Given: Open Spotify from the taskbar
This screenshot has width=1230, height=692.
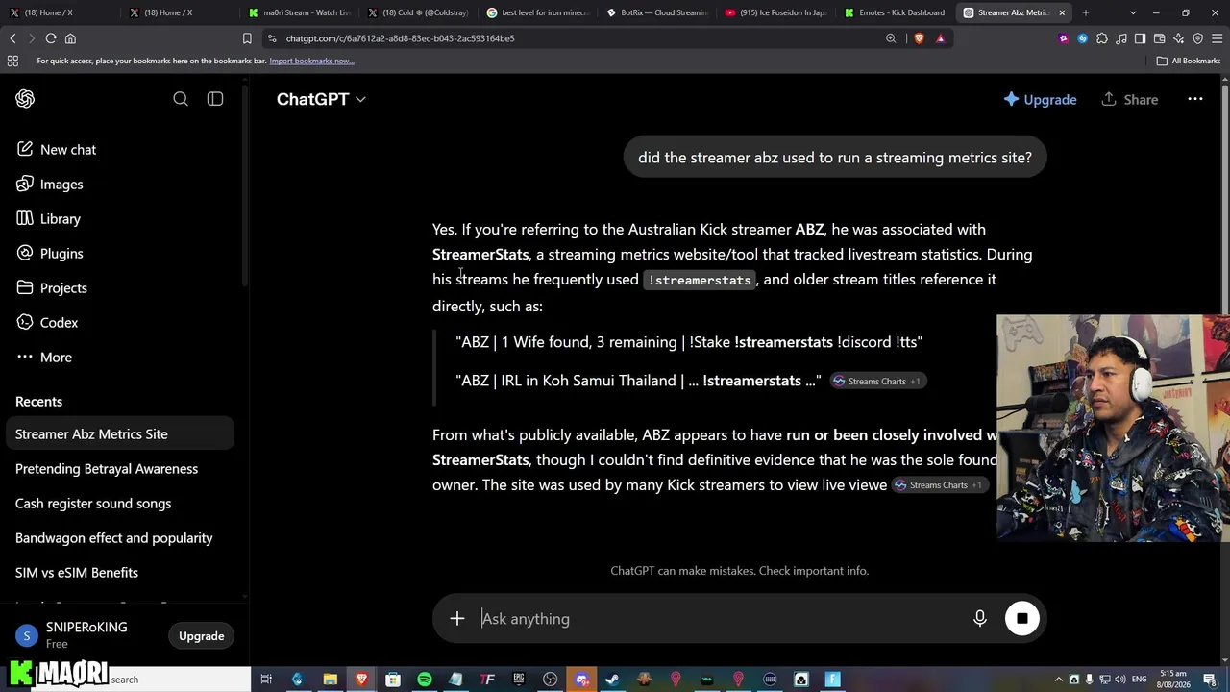Looking at the screenshot, I should pos(424,680).
